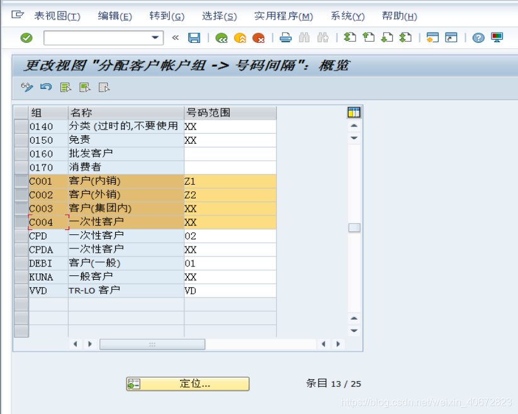Click the Undo change arrow icon

click(x=46, y=87)
